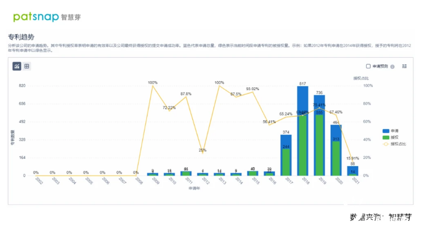Click the 2018 bar labeled 817

coord(303,100)
